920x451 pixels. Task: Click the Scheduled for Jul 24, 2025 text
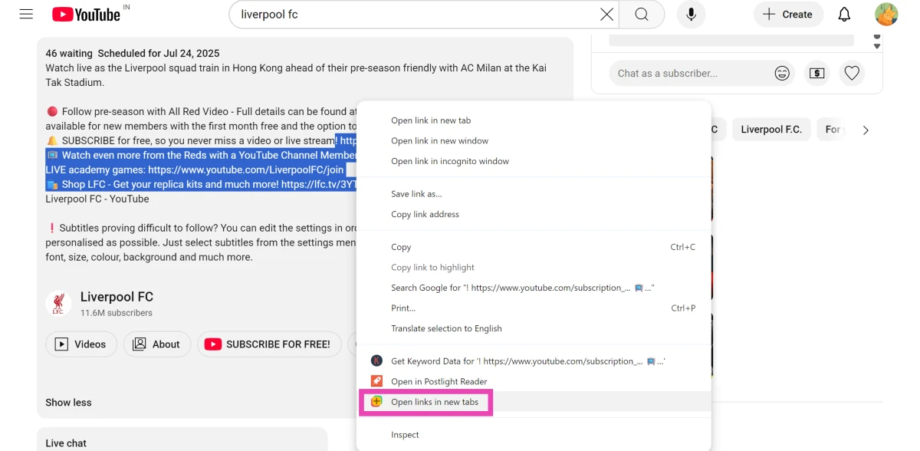tap(159, 54)
